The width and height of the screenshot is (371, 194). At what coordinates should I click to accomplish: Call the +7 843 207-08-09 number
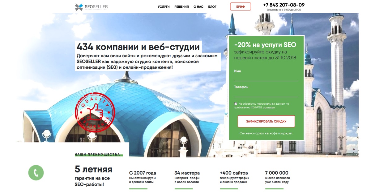pyautogui.click(x=284, y=5)
